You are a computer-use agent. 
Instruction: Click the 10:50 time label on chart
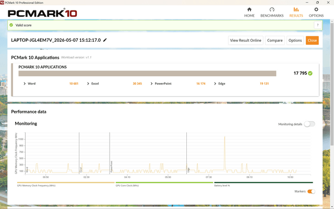click(x=290, y=177)
